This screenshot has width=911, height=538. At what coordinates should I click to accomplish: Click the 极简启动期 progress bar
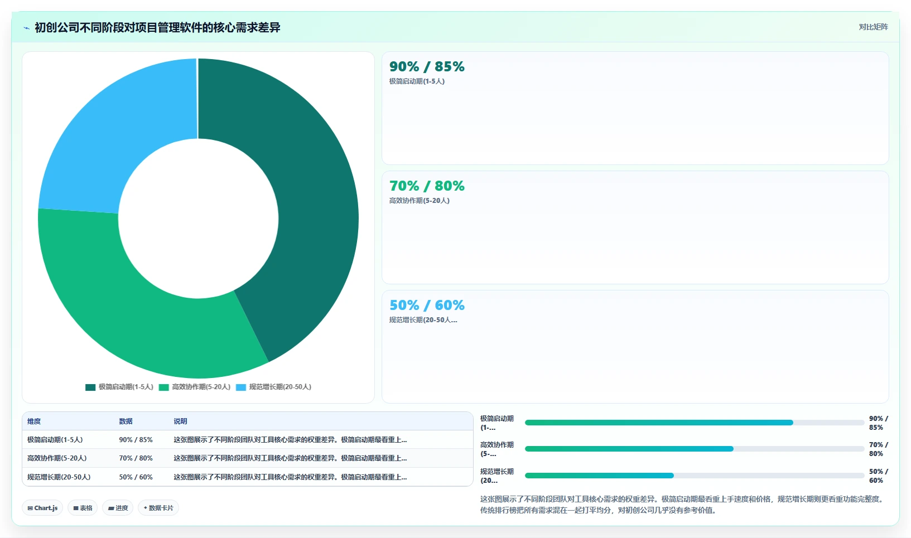(x=695, y=423)
